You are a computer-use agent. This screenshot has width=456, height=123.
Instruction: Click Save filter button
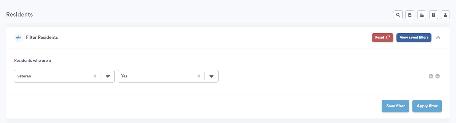396,106
